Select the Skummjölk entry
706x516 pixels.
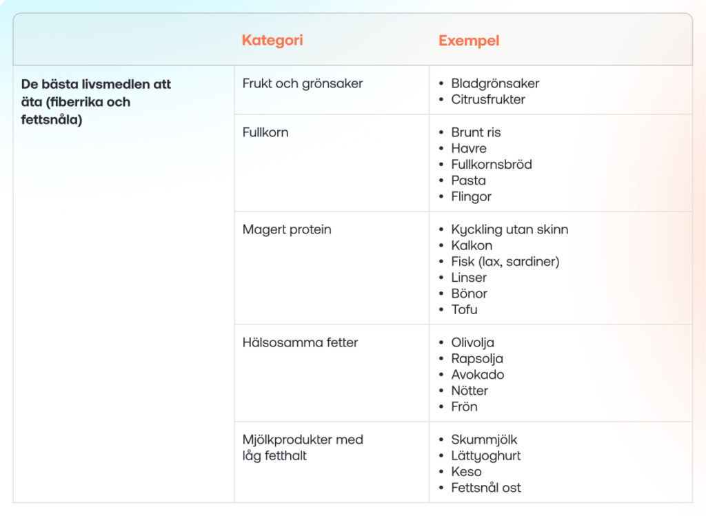pos(484,440)
